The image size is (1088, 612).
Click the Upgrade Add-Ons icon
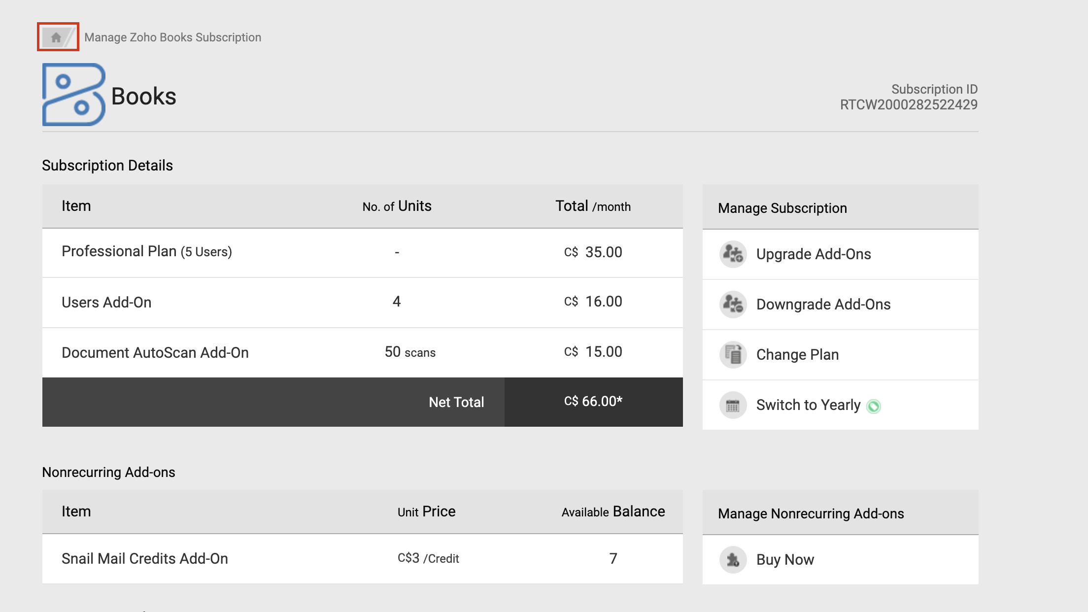(x=733, y=254)
